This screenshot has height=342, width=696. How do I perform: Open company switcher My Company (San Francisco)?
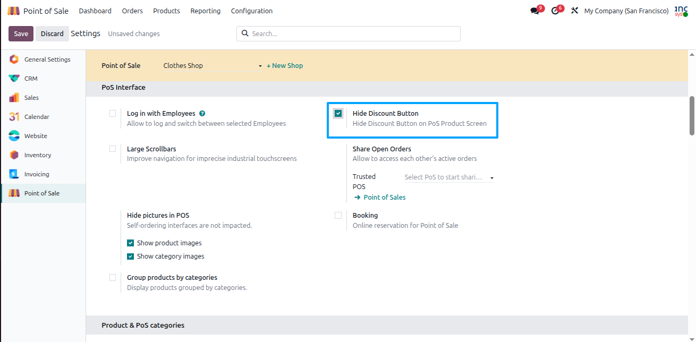tap(626, 11)
